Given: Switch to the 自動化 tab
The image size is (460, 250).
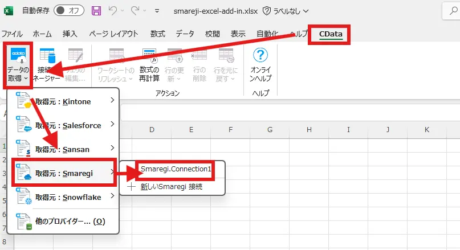Looking at the screenshot, I should (267, 34).
